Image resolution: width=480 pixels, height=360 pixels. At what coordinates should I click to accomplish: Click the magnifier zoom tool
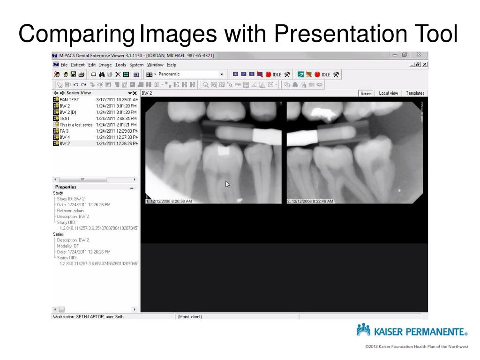pyautogui.click(x=206, y=85)
